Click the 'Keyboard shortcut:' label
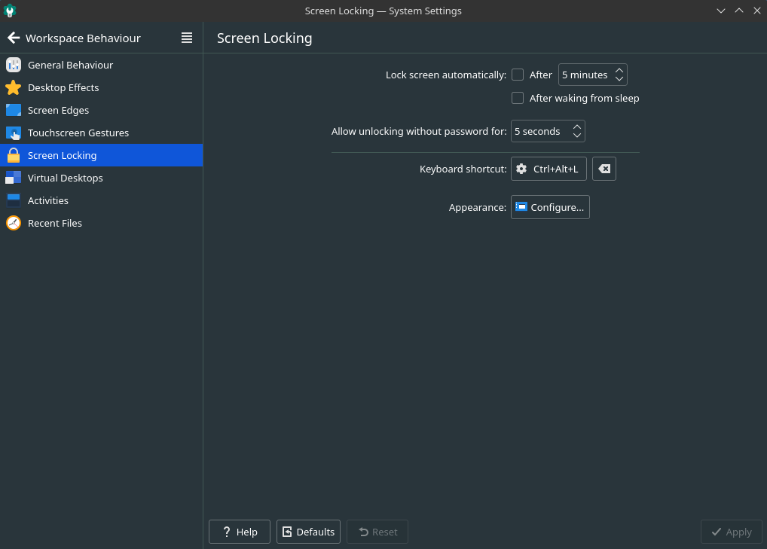This screenshot has width=767, height=549. [463, 169]
